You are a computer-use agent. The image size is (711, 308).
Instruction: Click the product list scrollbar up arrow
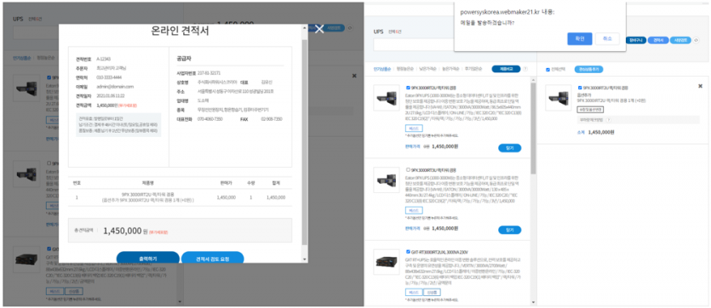pyautogui.click(x=534, y=80)
